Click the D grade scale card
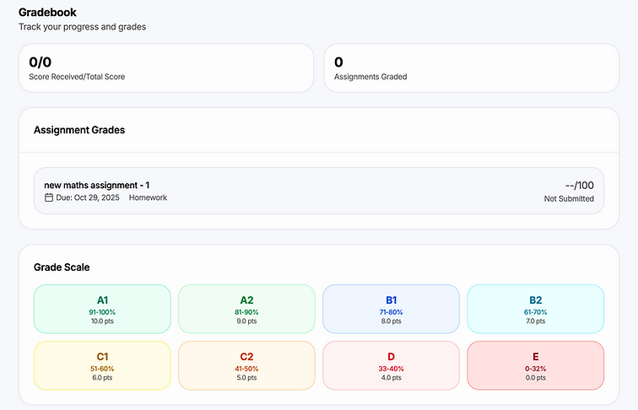The width and height of the screenshot is (638, 410). click(x=391, y=365)
